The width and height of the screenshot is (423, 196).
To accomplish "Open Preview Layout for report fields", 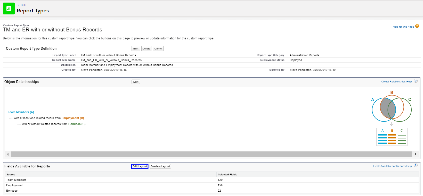I will (x=160, y=166).
